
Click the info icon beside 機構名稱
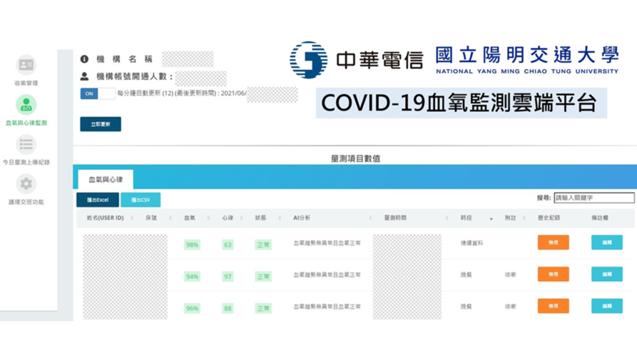pyautogui.click(x=85, y=59)
